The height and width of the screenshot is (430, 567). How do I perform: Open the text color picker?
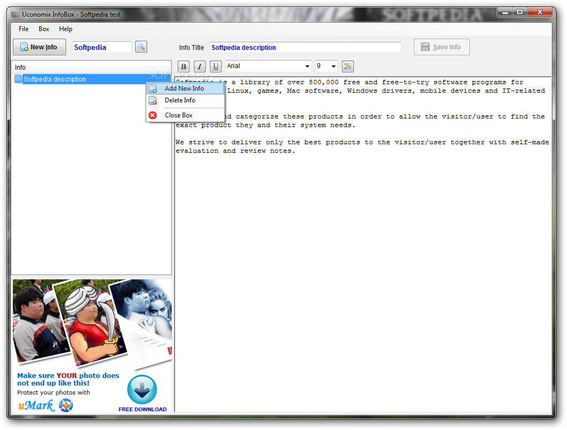(x=348, y=66)
